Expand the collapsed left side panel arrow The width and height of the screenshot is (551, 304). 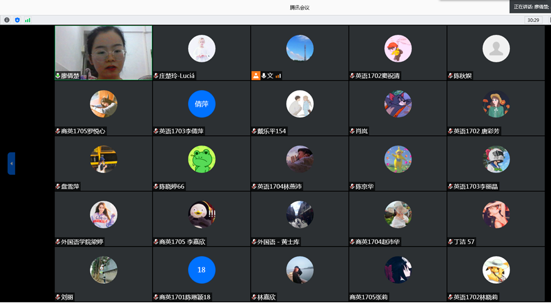pyautogui.click(x=11, y=163)
